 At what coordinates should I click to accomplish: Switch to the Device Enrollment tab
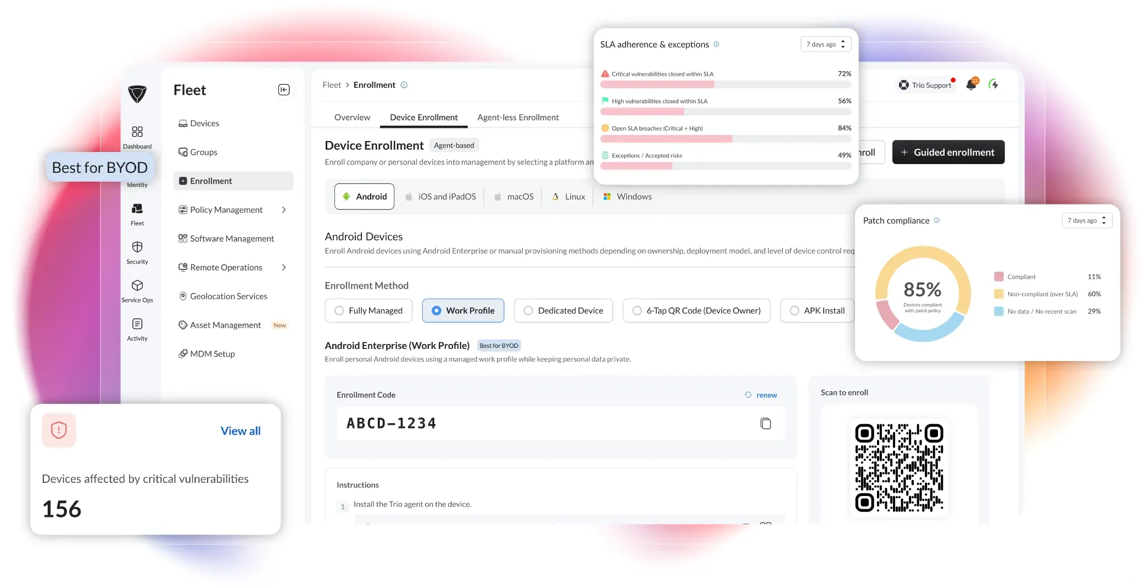click(x=423, y=117)
